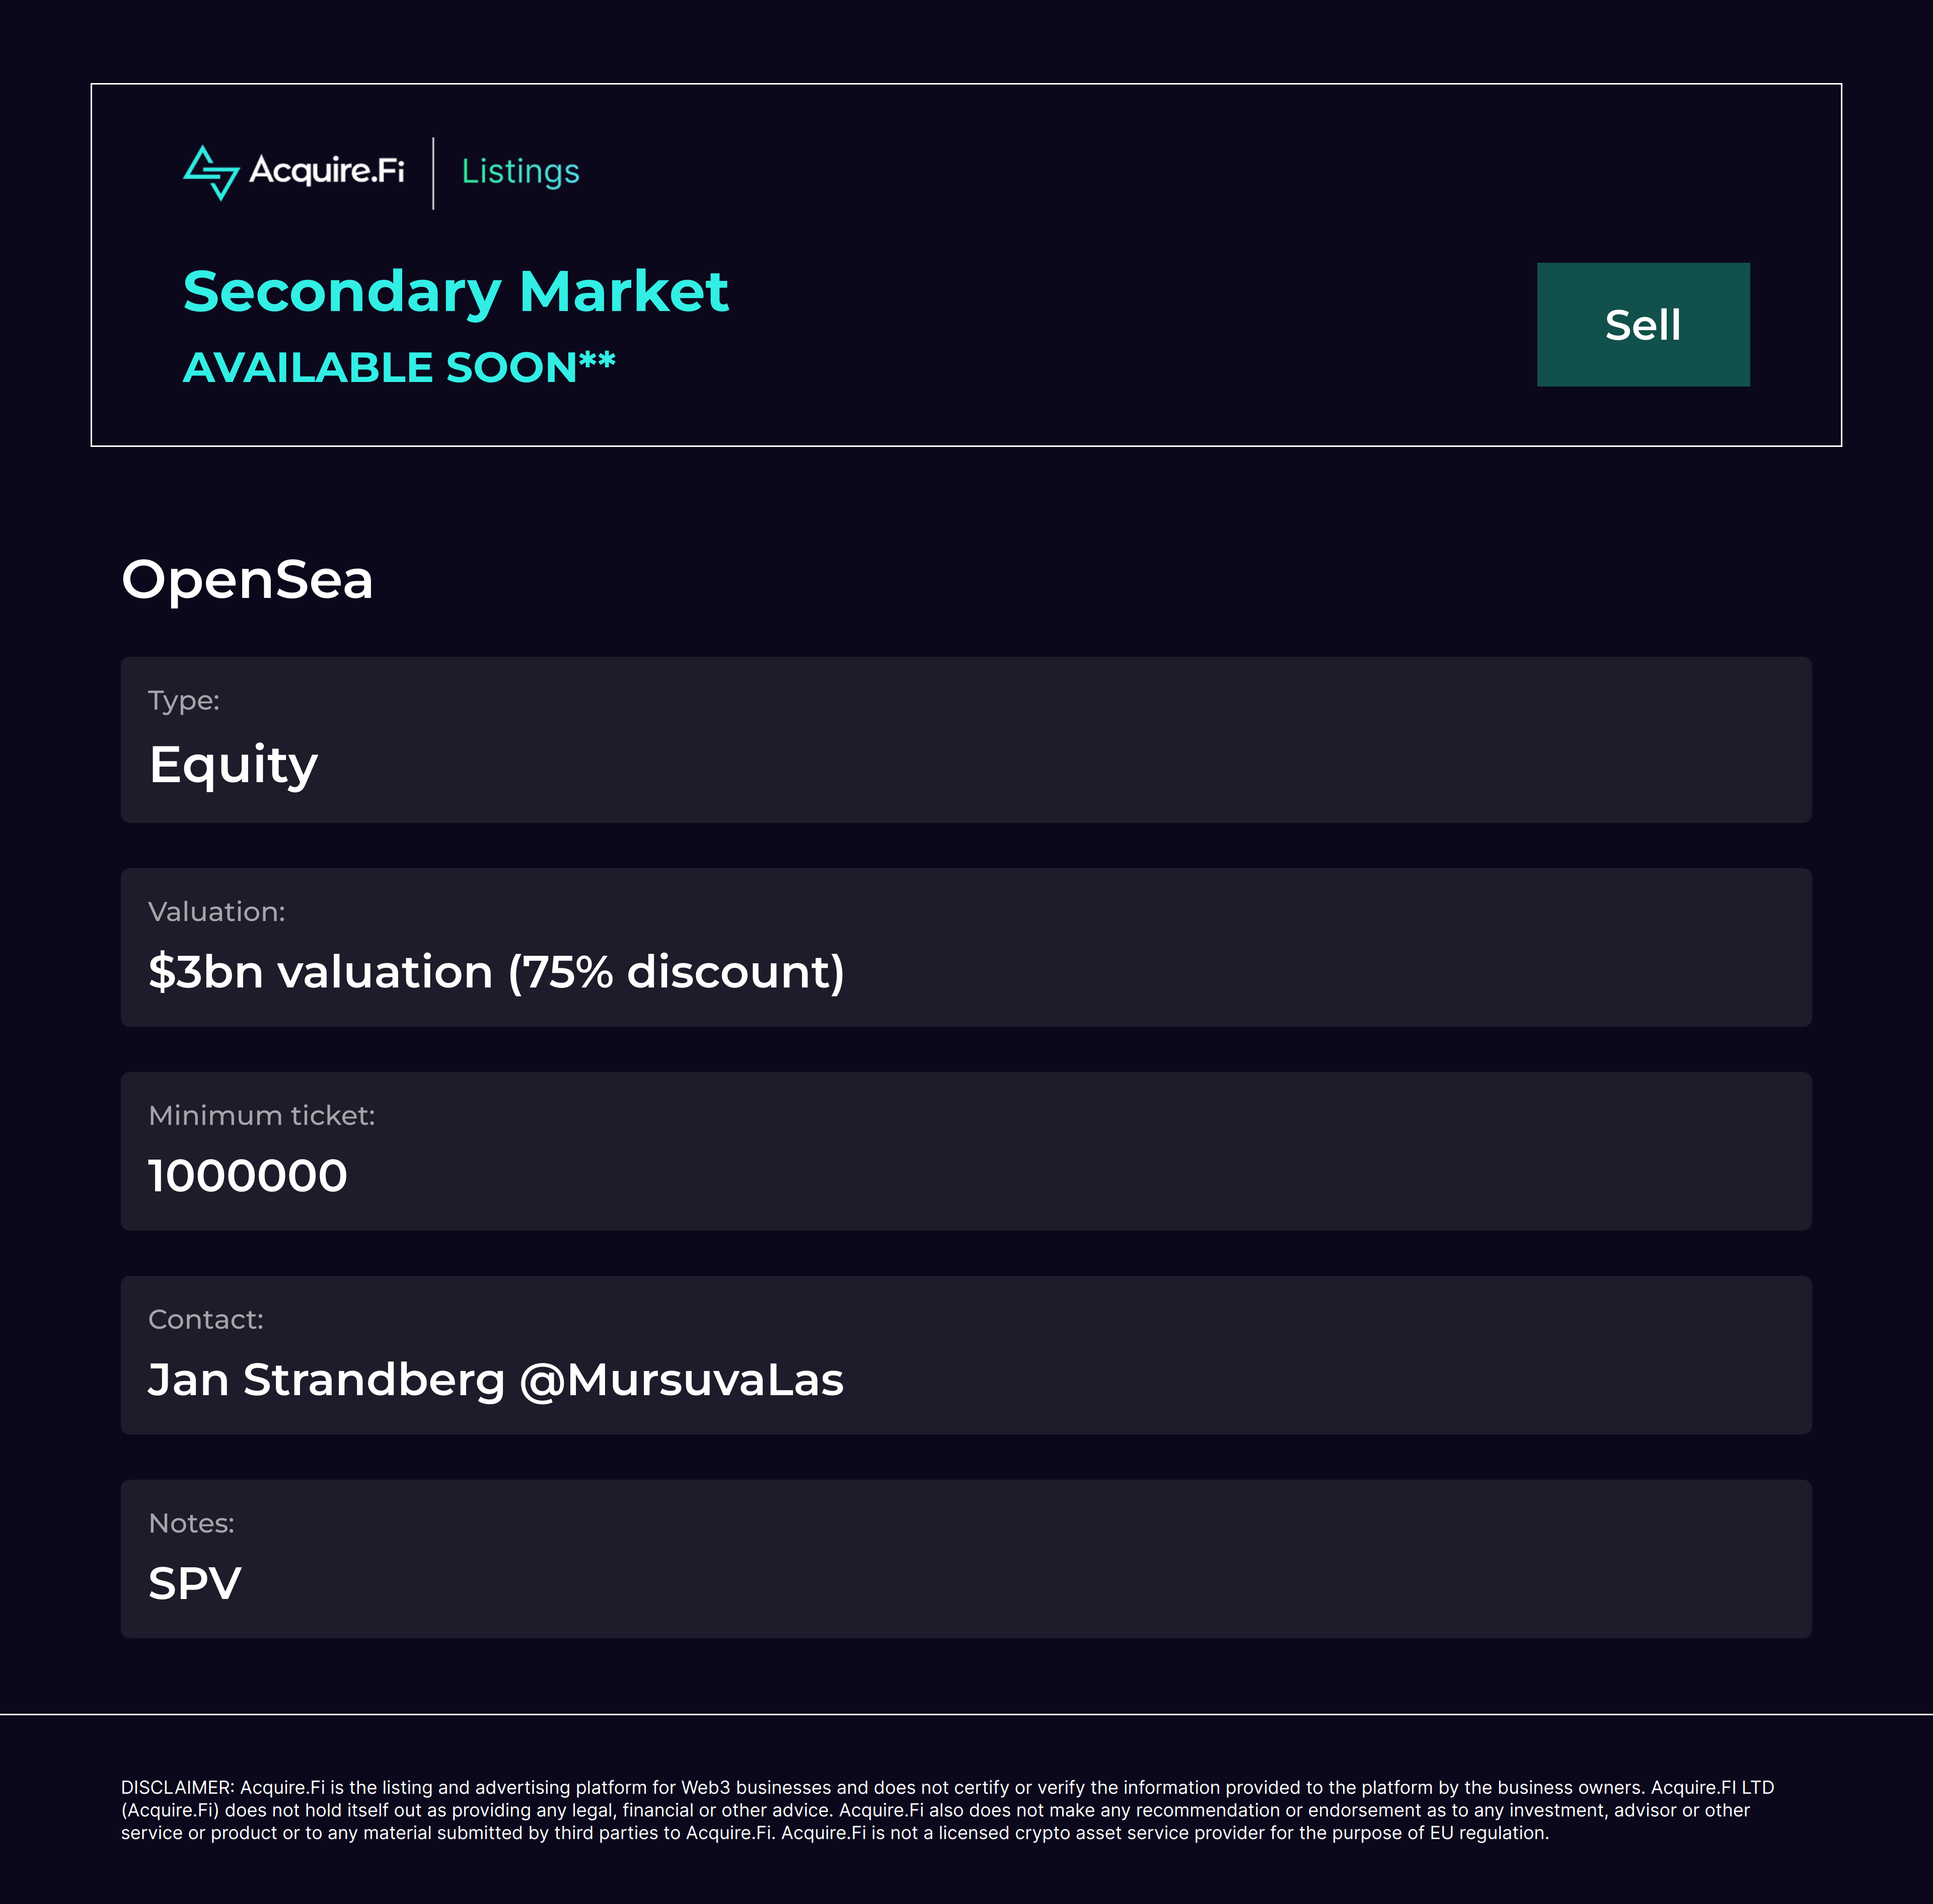Image resolution: width=1933 pixels, height=1904 pixels.
Task: Click the SPV notes value
Action: pyautogui.click(x=195, y=1584)
